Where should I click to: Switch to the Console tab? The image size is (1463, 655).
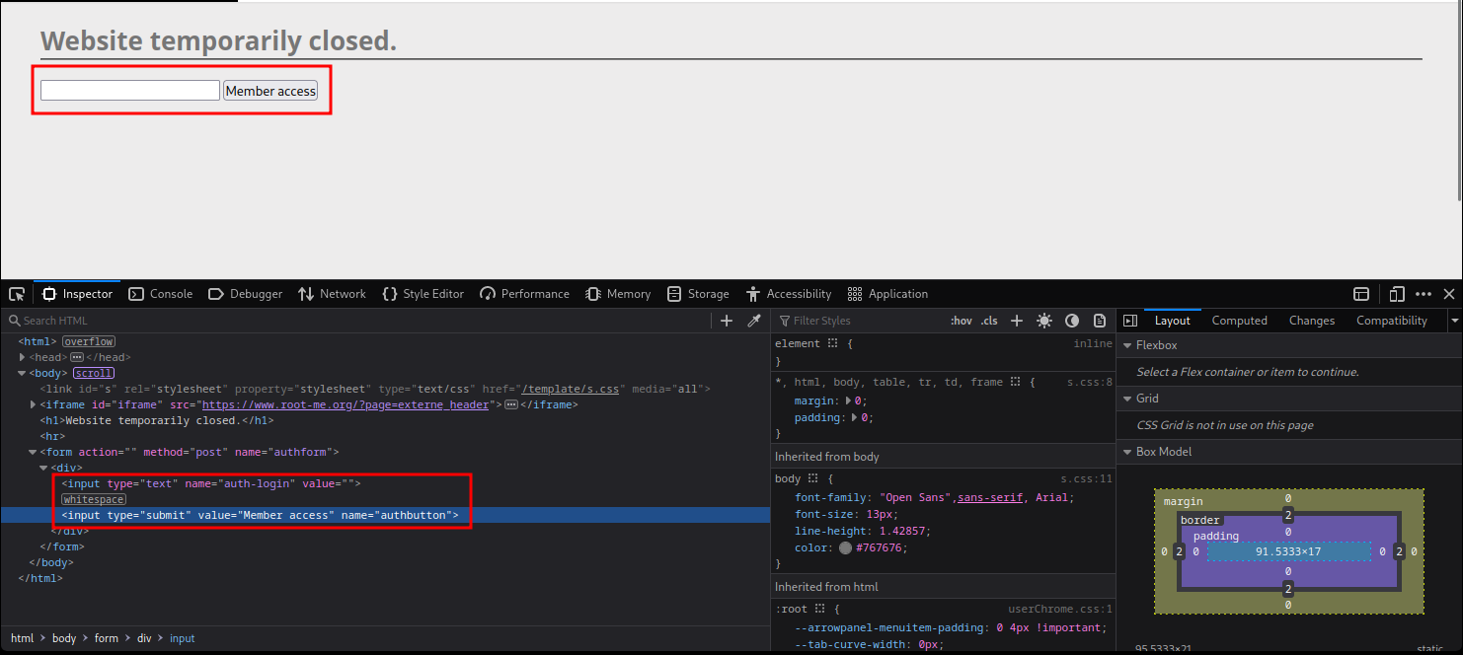(x=161, y=294)
